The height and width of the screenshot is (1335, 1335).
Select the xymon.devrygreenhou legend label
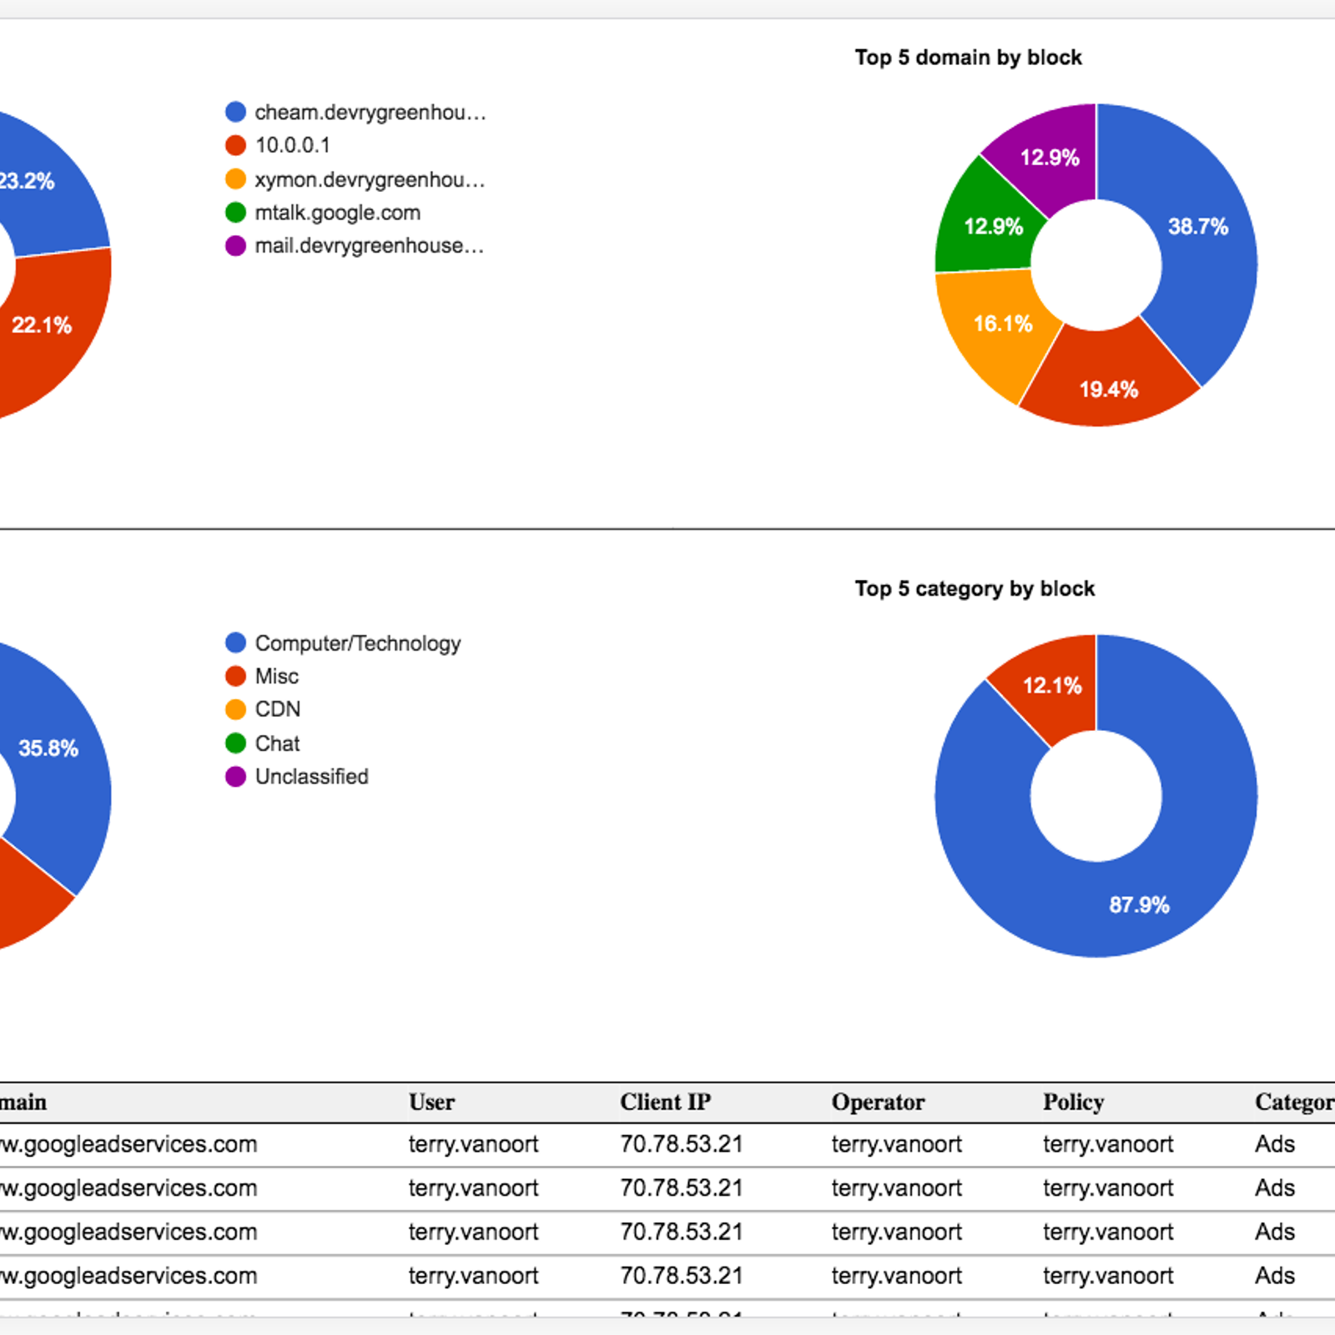click(370, 179)
